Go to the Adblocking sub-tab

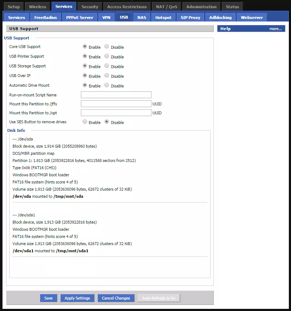[220, 17]
